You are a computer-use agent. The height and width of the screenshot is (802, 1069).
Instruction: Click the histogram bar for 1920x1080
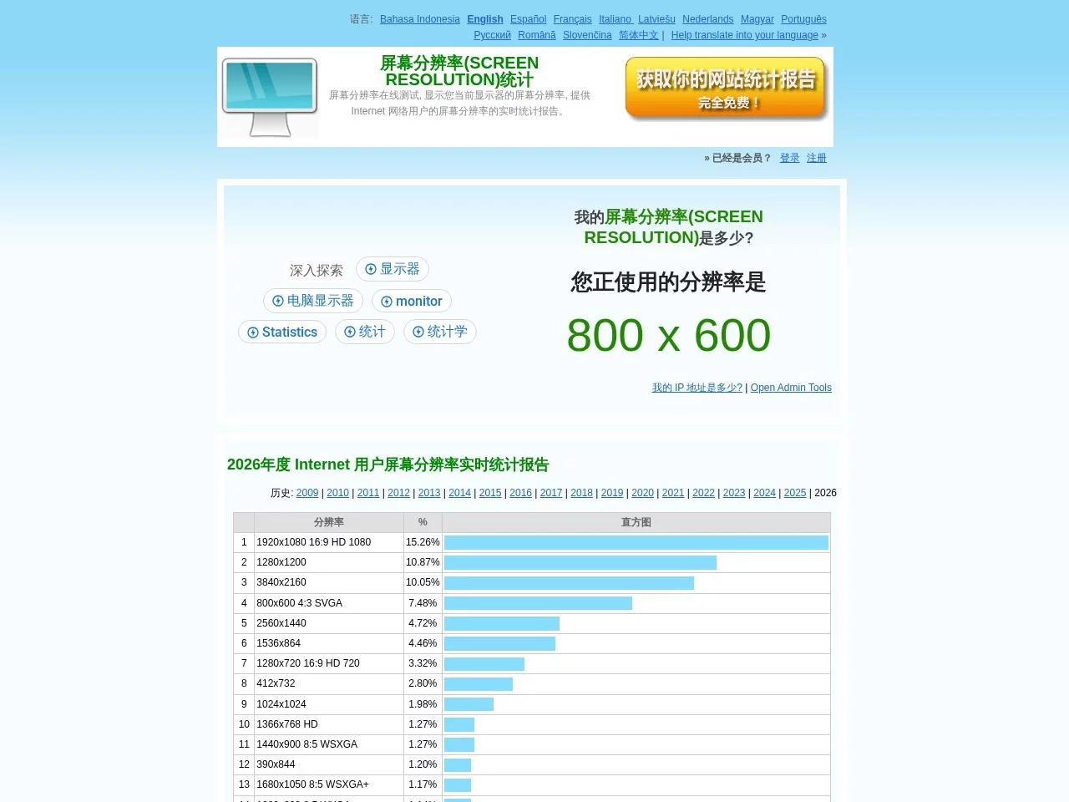pyautogui.click(x=635, y=542)
